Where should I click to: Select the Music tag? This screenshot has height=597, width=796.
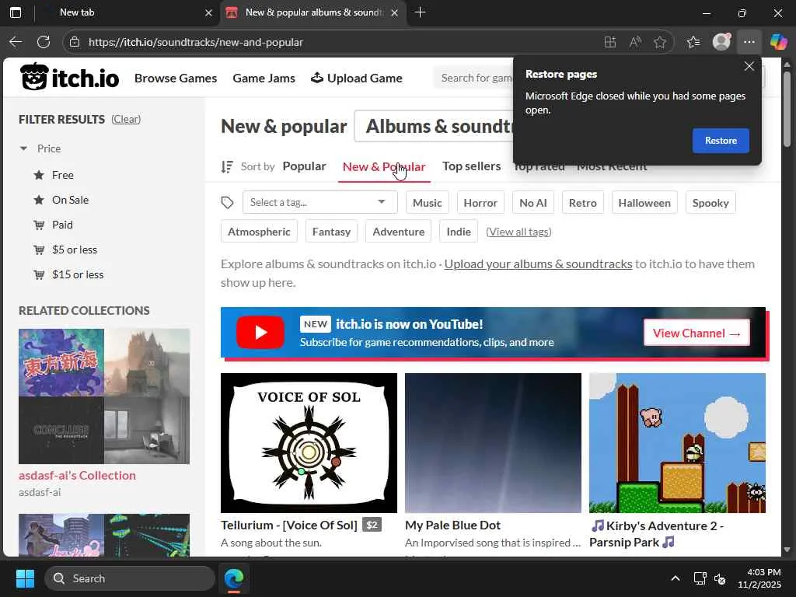tap(427, 203)
